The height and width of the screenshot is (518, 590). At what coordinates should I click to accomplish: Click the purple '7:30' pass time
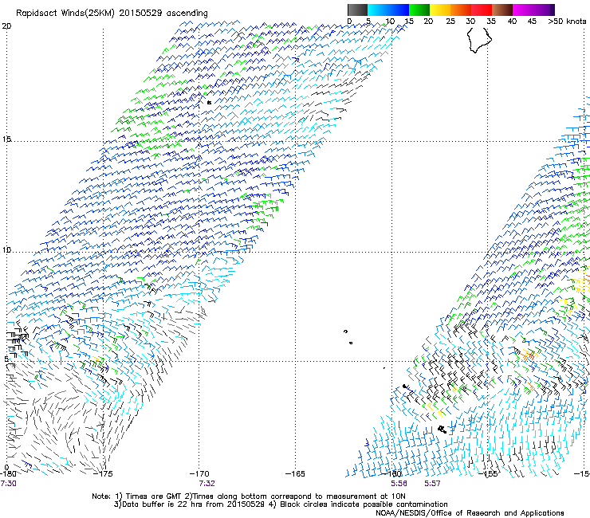point(8,484)
